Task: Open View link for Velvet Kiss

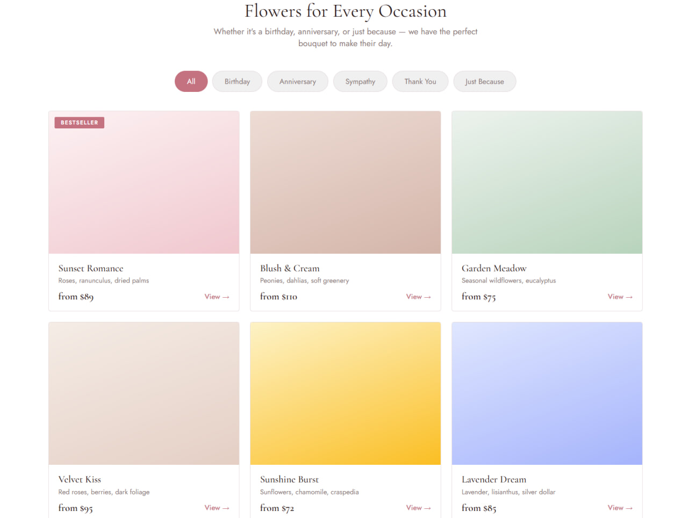Action: [217, 508]
